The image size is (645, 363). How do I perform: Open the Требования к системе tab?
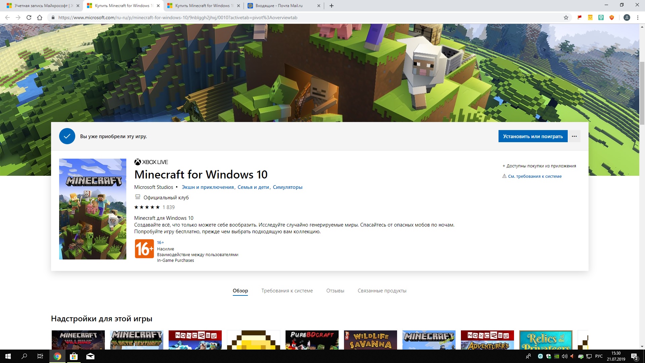pos(287,291)
